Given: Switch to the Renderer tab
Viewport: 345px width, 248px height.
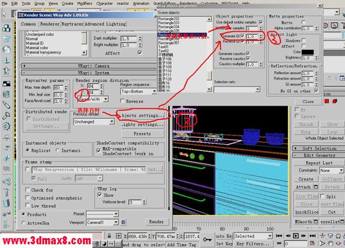Looking at the screenshot, I should pyautogui.click(x=50, y=24).
